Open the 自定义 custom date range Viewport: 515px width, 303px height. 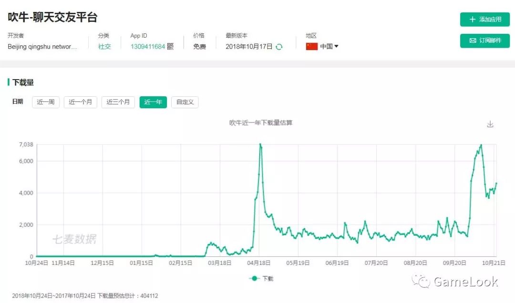[185, 102]
